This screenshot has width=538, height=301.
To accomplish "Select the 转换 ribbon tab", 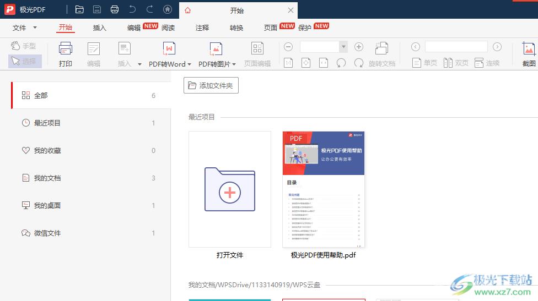I will [x=236, y=28].
